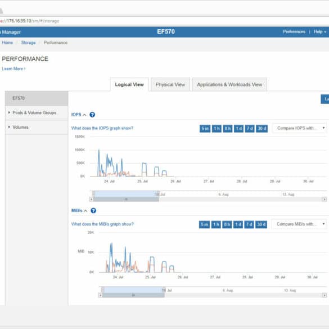Open the Learn More link
329x329 pixels.
[x=13, y=69]
